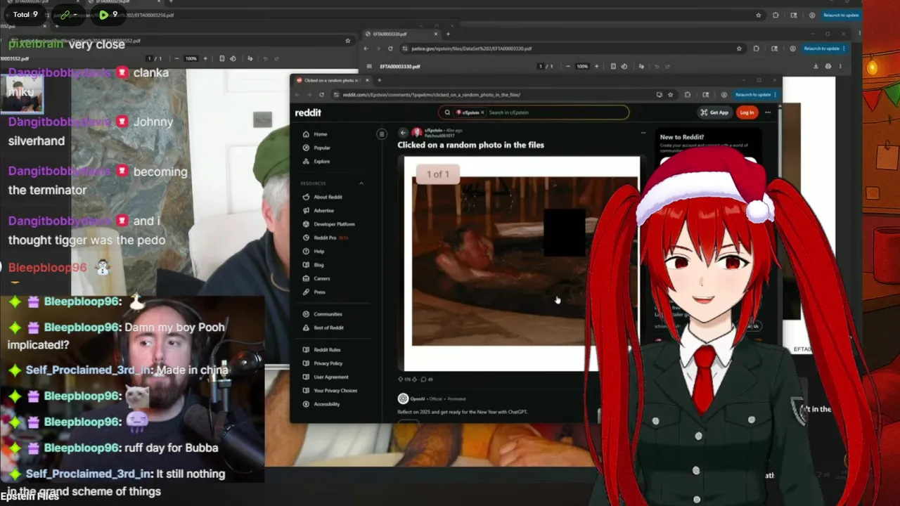Open Communities in Reddit sidebar
This screenshot has height=506, width=900.
tap(322, 314)
